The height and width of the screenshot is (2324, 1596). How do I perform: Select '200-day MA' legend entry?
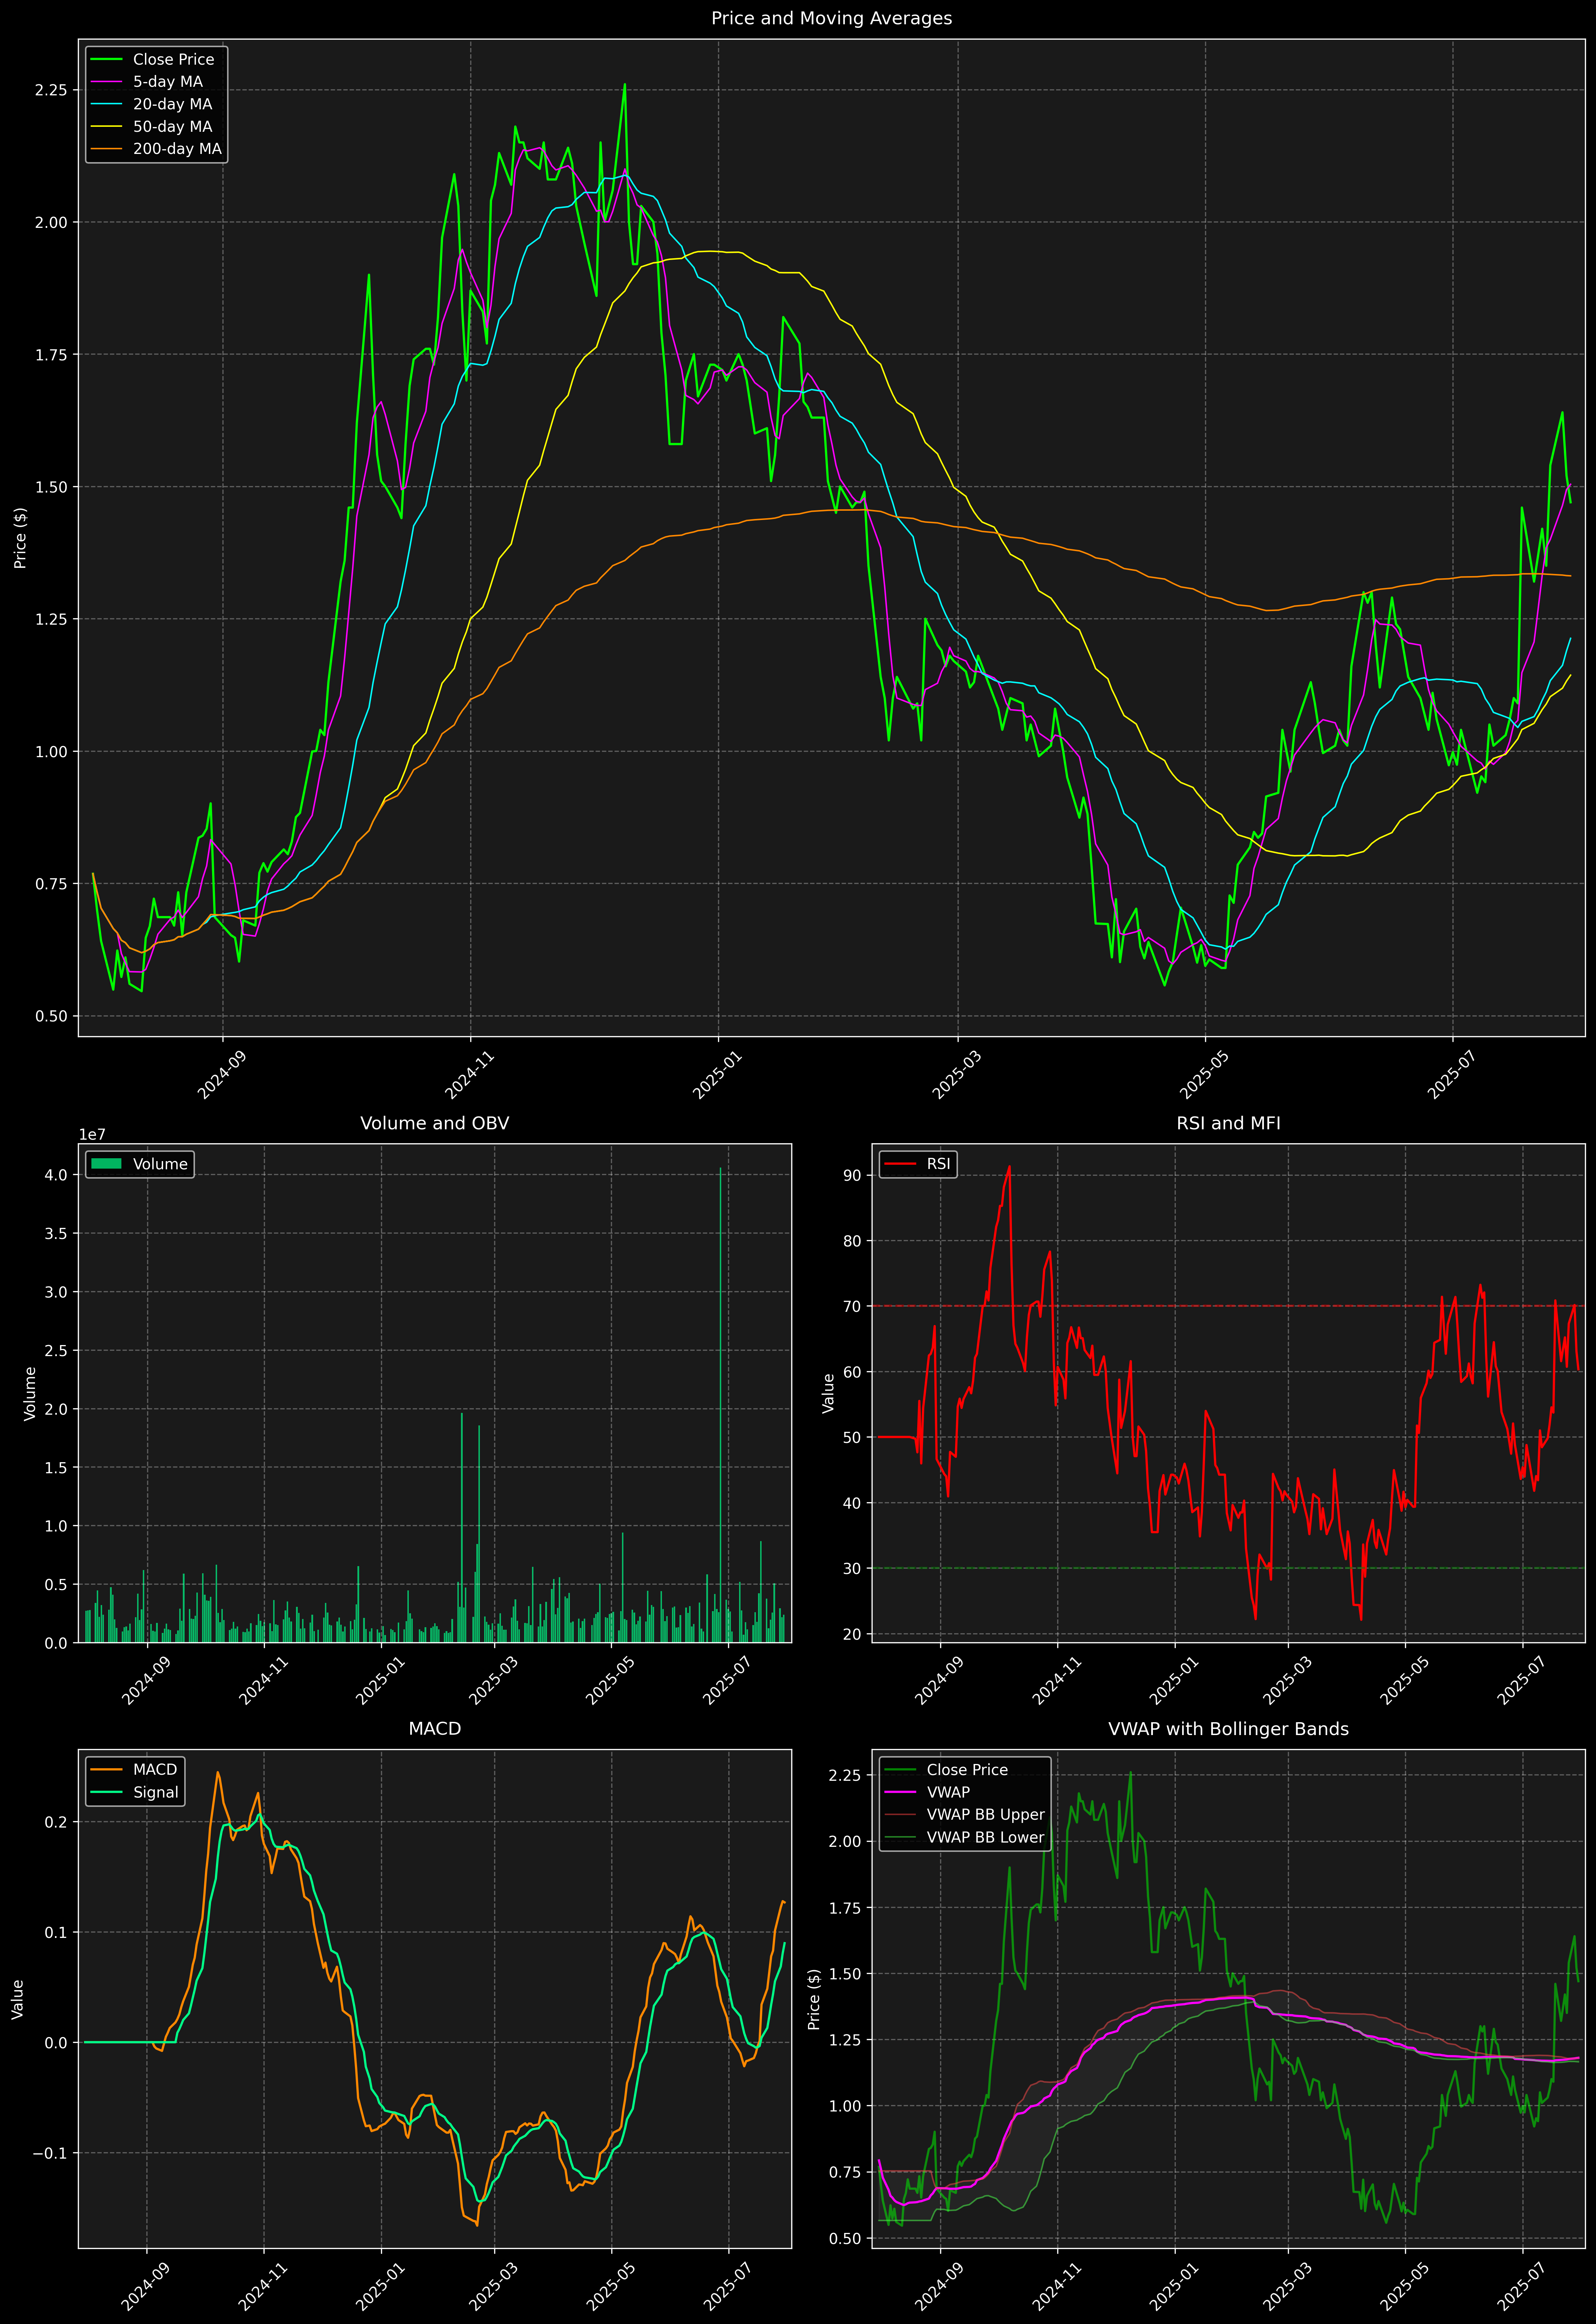[x=177, y=149]
